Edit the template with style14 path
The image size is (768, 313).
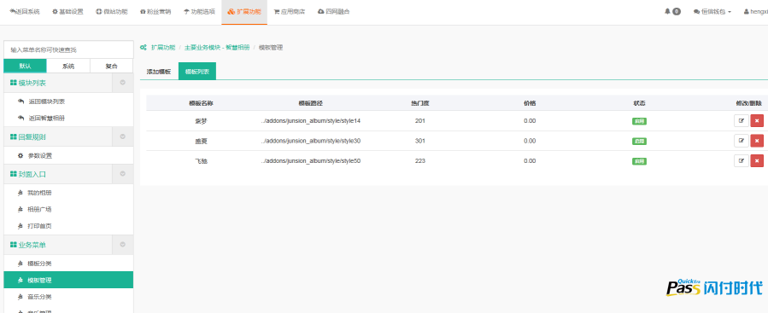tap(741, 121)
